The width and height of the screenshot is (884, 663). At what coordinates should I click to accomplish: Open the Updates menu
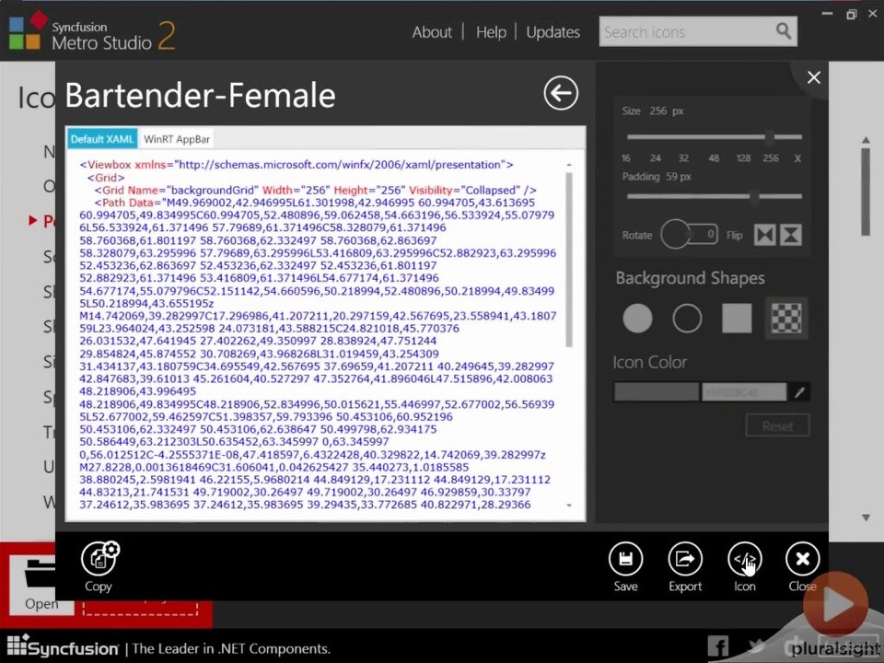pyautogui.click(x=552, y=32)
